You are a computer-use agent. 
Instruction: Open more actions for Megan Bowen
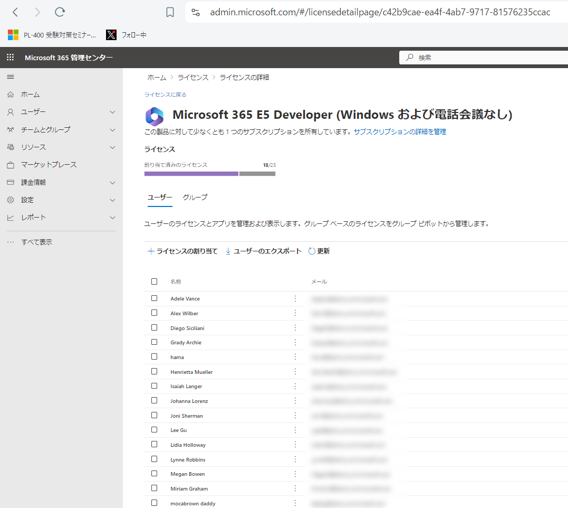(295, 474)
